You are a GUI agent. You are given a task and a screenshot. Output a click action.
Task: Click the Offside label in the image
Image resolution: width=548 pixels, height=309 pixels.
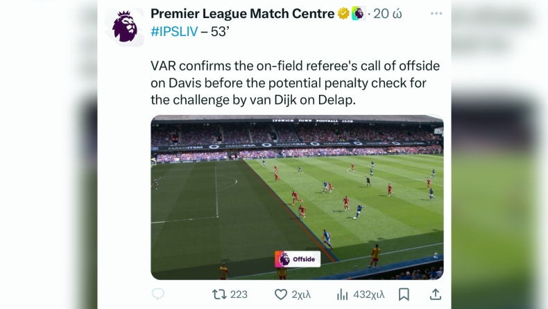tap(304, 259)
